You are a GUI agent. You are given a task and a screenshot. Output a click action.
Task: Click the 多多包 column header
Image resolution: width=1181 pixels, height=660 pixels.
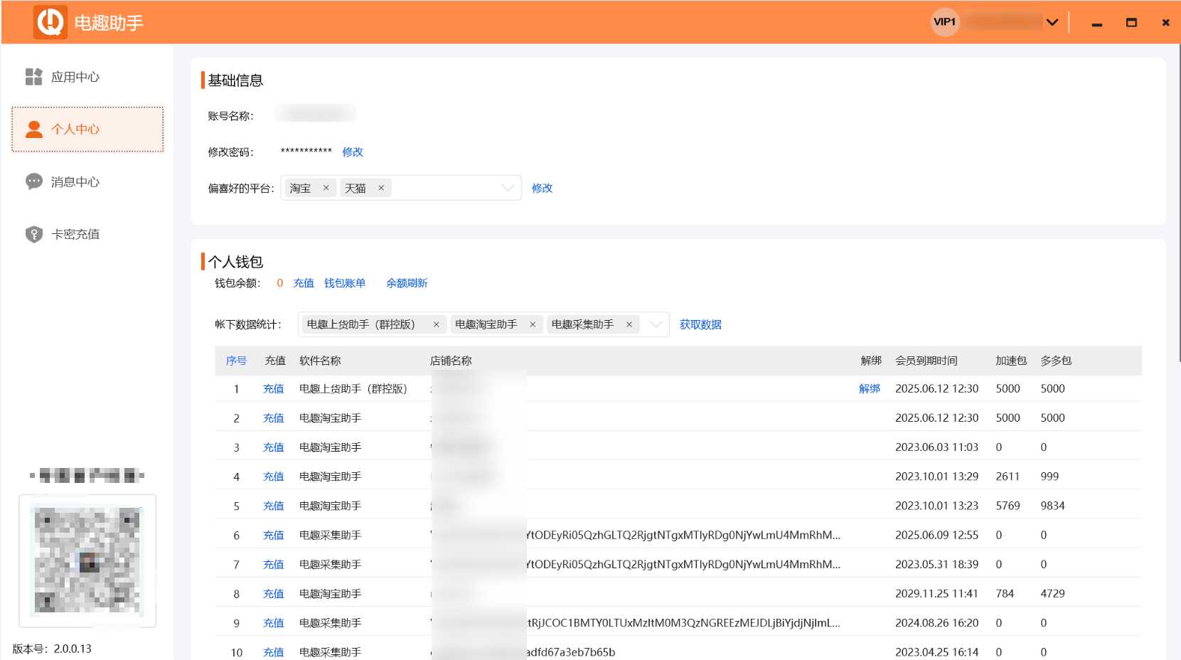click(x=1056, y=361)
